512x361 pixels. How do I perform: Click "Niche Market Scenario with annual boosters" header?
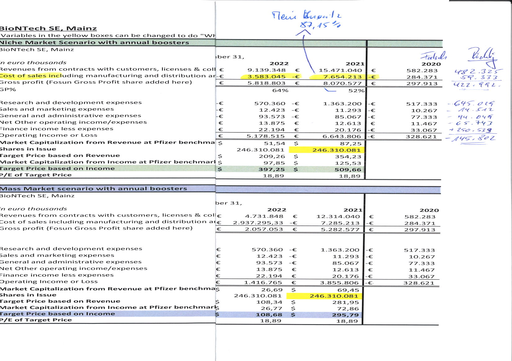click(94, 42)
